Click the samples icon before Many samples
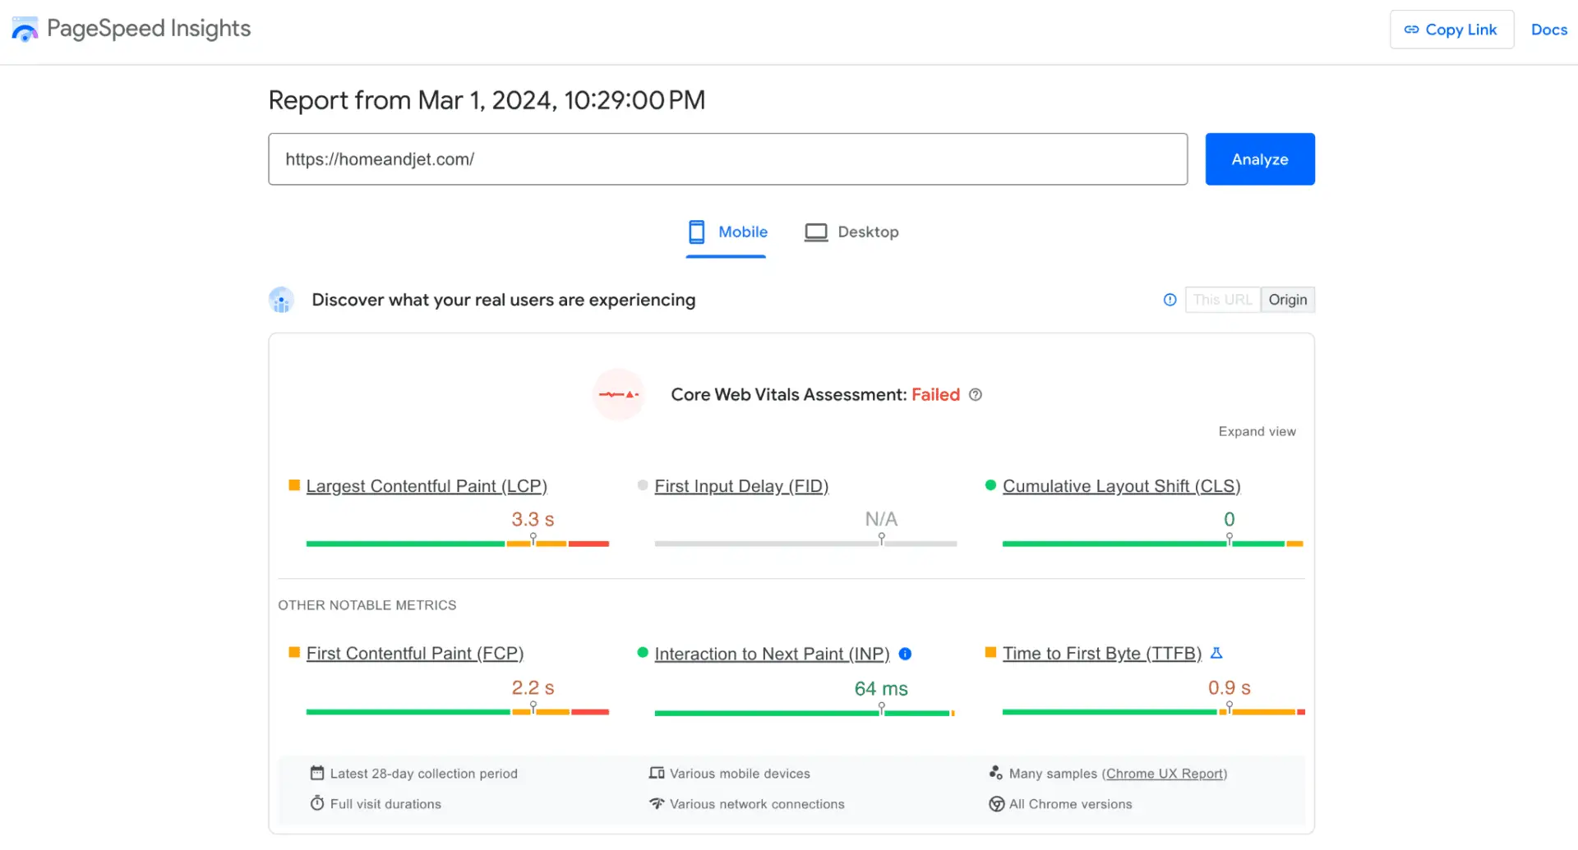The height and width of the screenshot is (850, 1578). 996,773
